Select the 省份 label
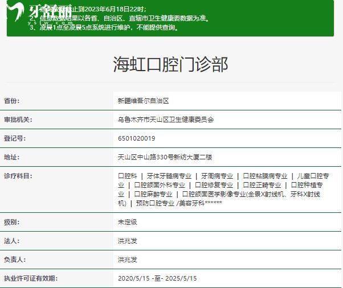The image size is (343, 288). (11, 101)
